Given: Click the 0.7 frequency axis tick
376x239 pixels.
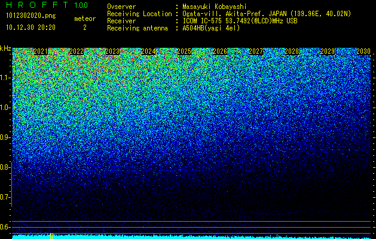Looking at the screenshot, I should coord(5,197).
